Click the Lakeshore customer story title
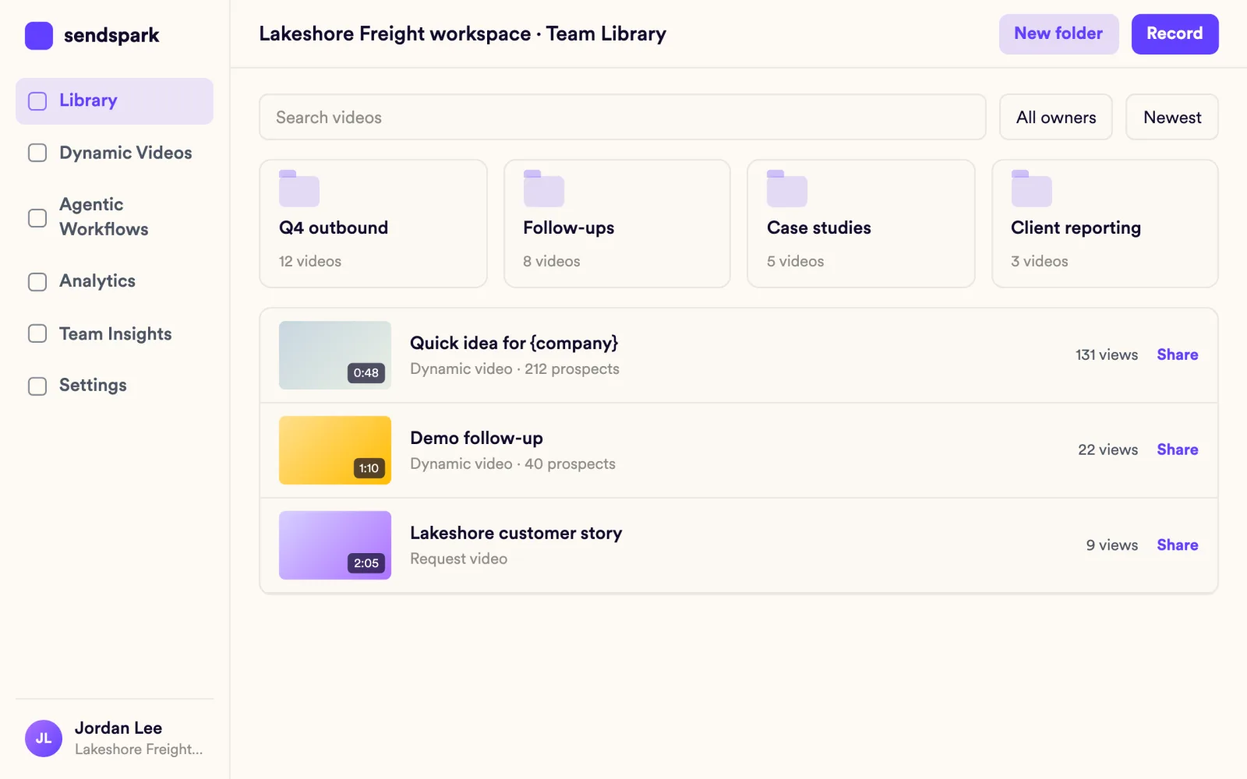This screenshot has width=1247, height=779. (x=516, y=534)
